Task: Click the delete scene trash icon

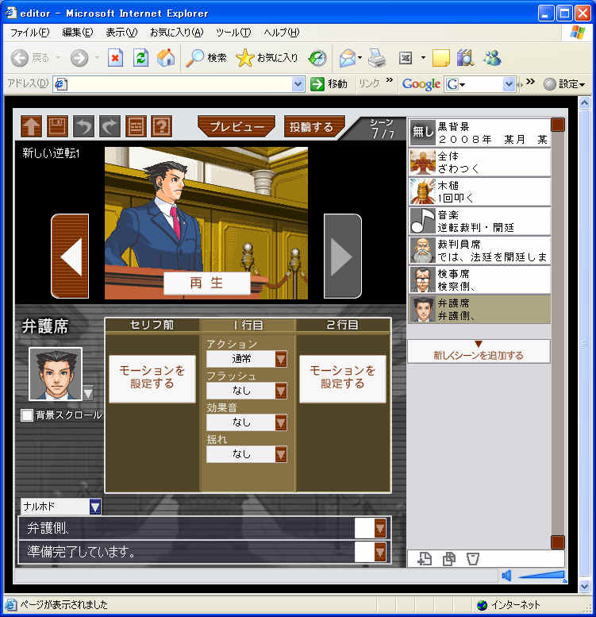Action: (x=473, y=559)
